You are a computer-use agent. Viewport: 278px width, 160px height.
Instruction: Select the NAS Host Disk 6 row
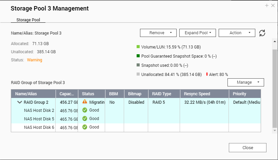[x=136, y=127]
